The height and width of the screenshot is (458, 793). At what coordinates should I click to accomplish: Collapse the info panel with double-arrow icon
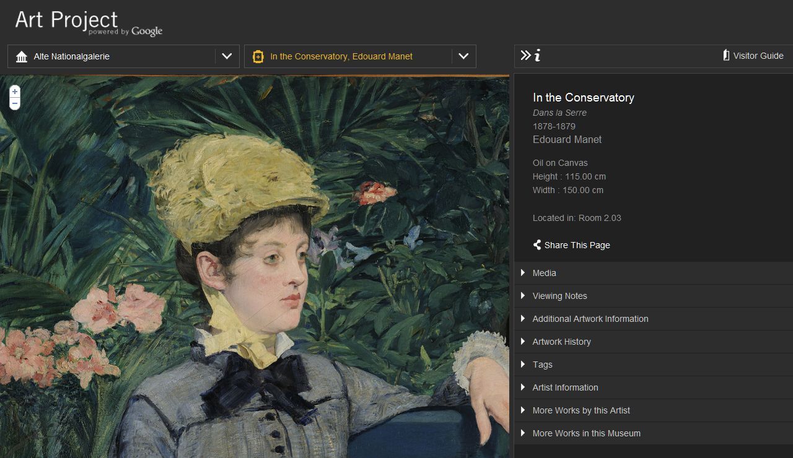[x=525, y=56]
